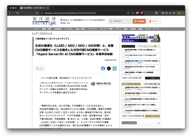This screenshot has width=193, height=138.
Task: Click the Agent Server logo image in article
Action: click(x=101, y=84)
